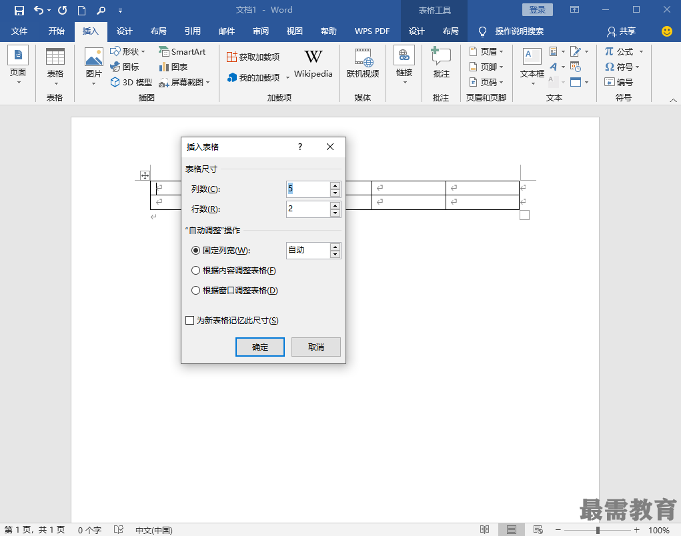Image resolution: width=681 pixels, height=536 pixels.
Task: Click the Number (编号) button
Action: [619, 82]
